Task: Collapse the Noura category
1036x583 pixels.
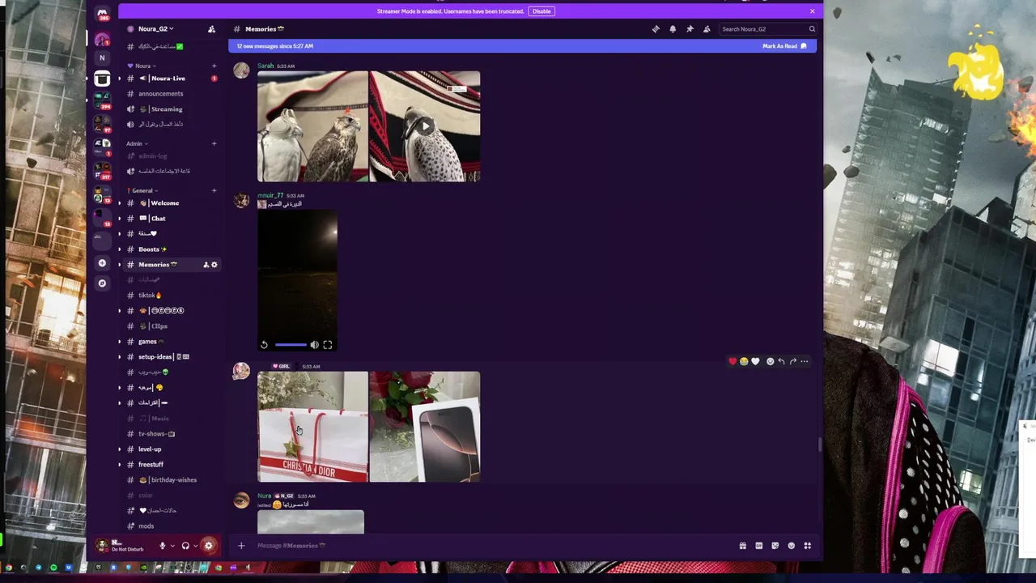Action: click(x=142, y=66)
